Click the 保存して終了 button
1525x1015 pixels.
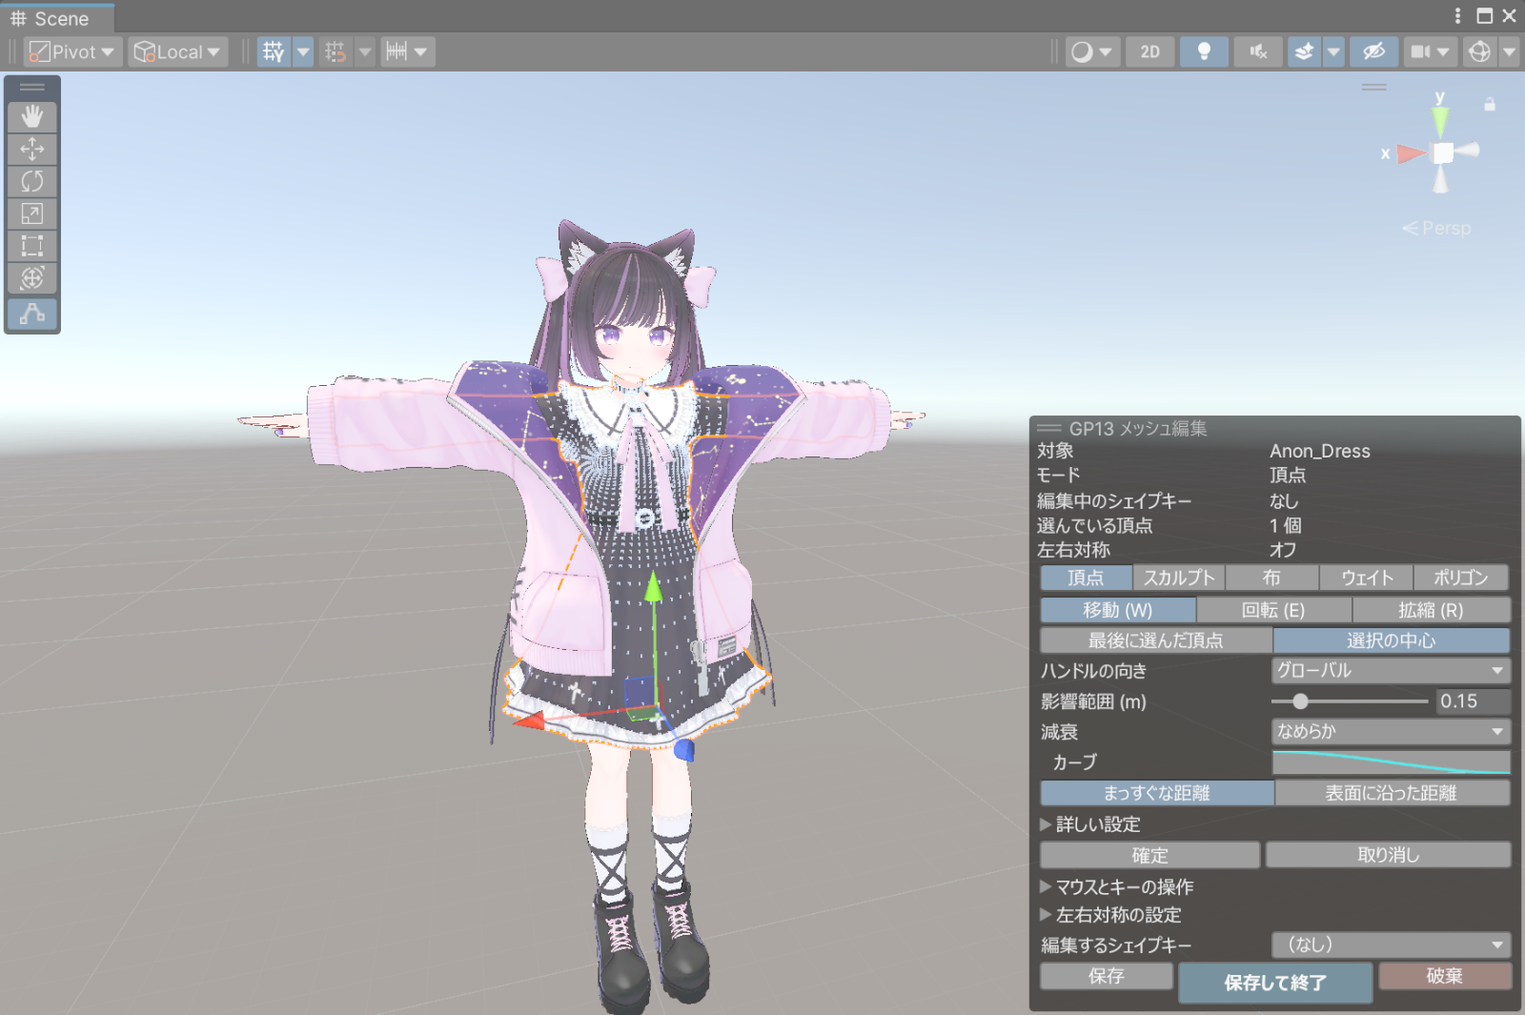[1275, 983]
